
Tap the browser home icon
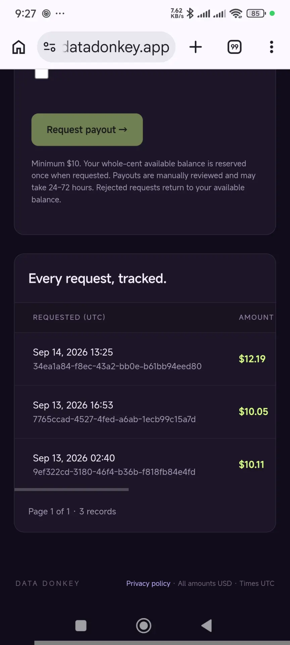pos(19,47)
